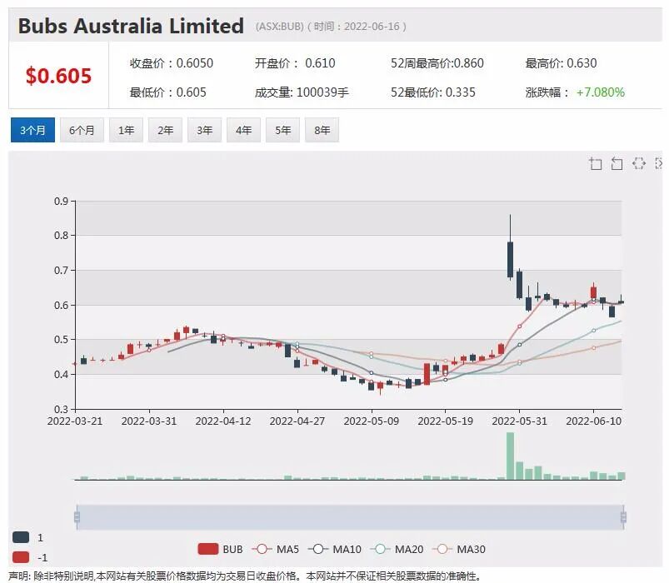The height and width of the screenshot is (583, 669).
Task: Click the $0.605 current price
Action: [58, 76]
